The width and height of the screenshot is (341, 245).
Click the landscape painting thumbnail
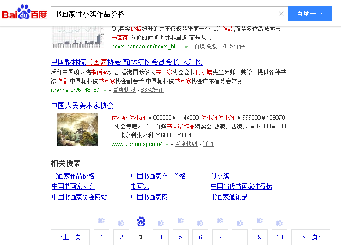tap(78, 129)
